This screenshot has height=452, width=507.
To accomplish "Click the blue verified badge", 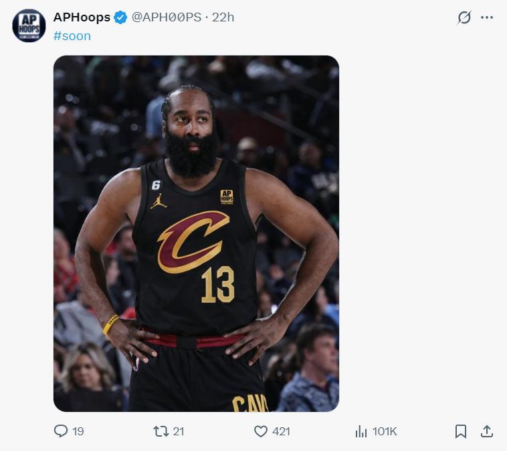I will coord(120,18).
